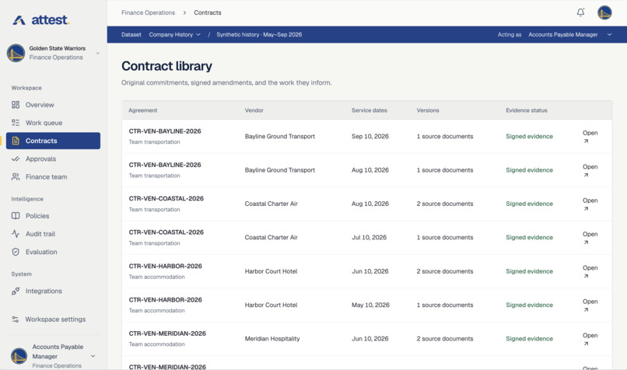Click Signed evidence in Sep 10 Bayline row

pyautogui.click(x=529, y=136)
